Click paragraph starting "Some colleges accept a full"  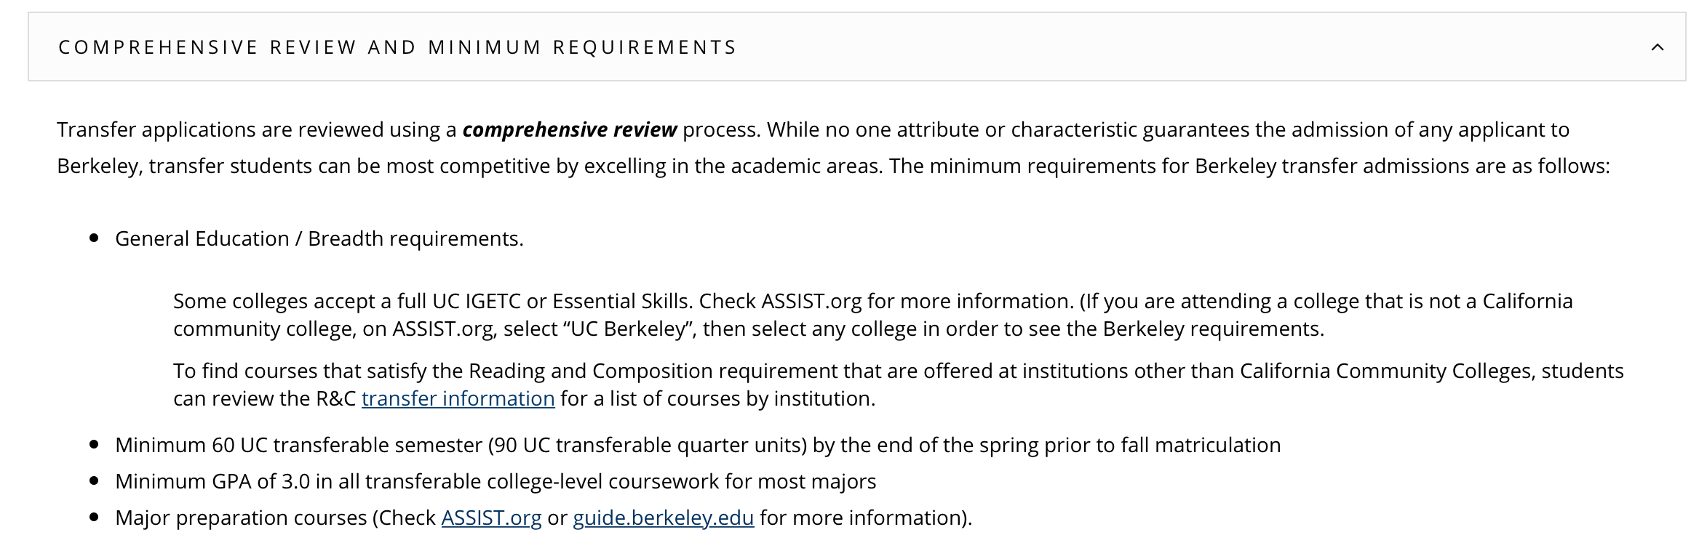pos(873,315)
